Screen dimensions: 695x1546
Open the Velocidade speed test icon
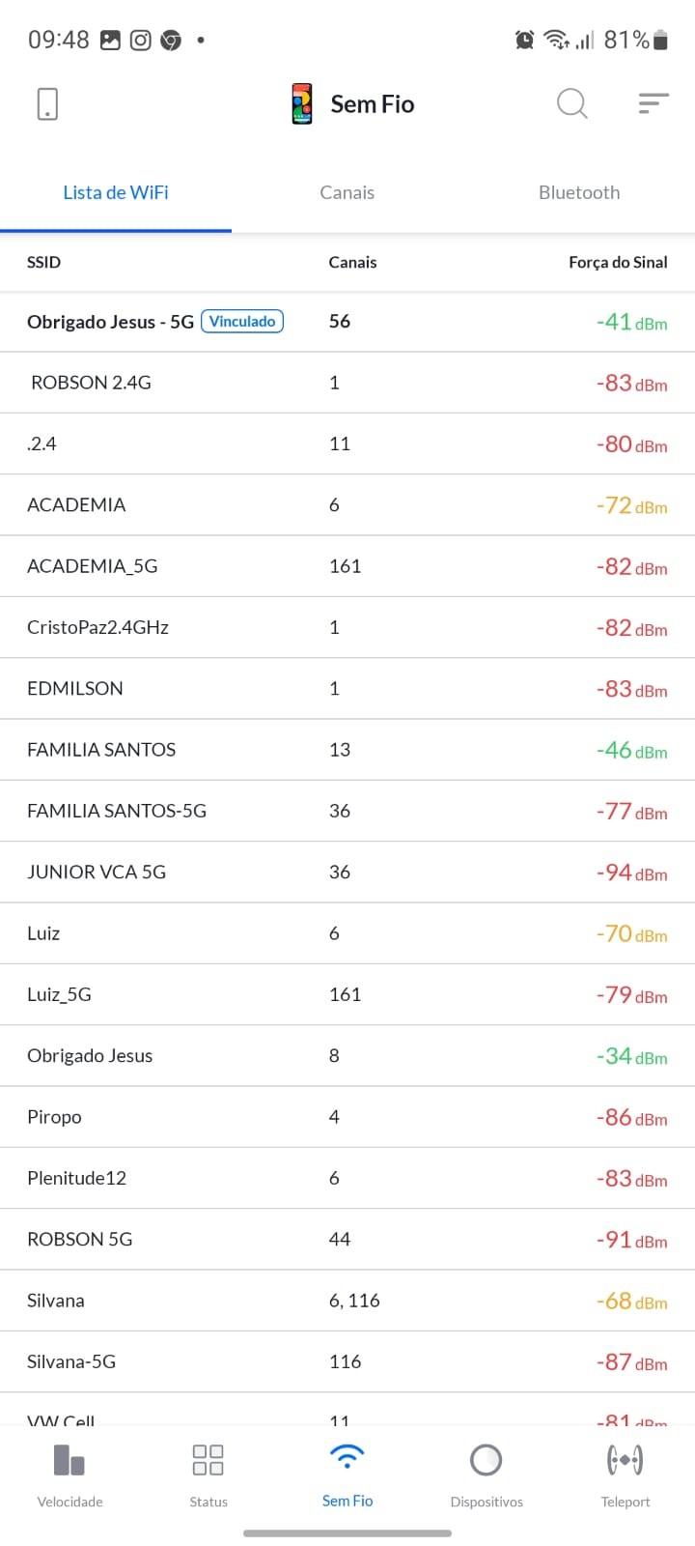pos(69,1460)
